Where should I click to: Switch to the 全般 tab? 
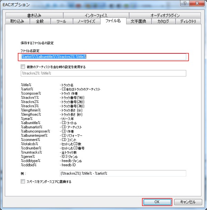(40, 21)
